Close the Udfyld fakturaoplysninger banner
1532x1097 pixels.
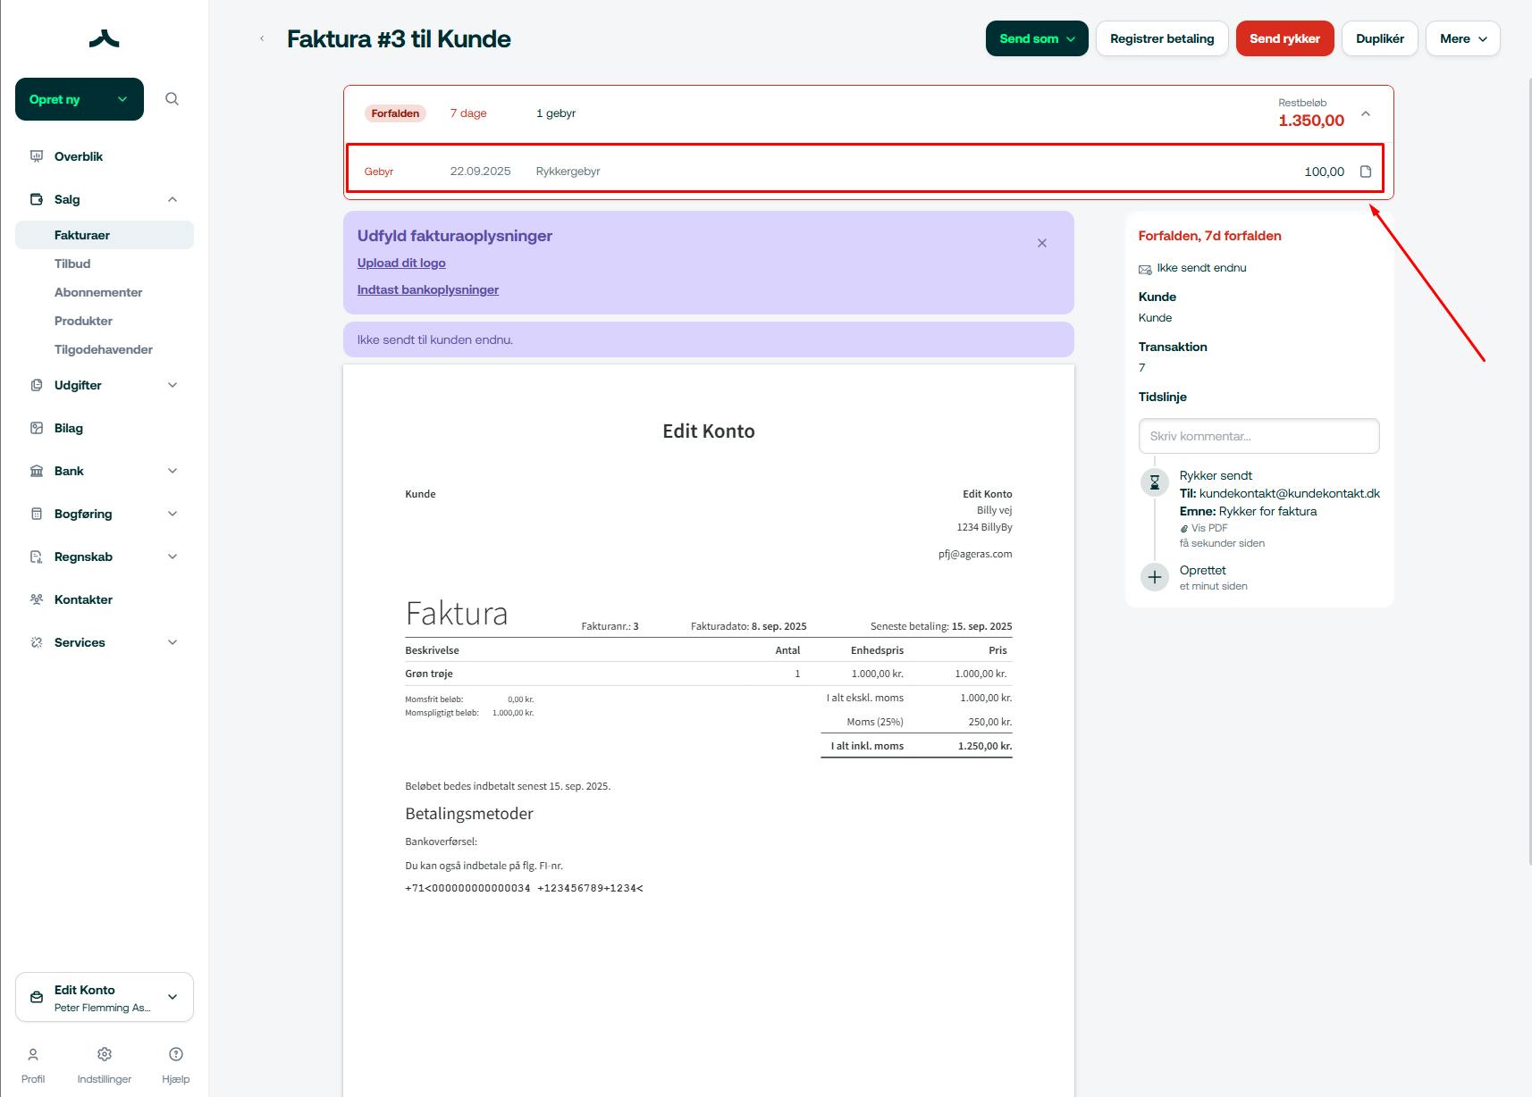(x=1041, y=243)
